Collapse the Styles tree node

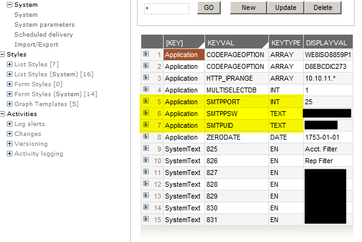tap(2, 55)
